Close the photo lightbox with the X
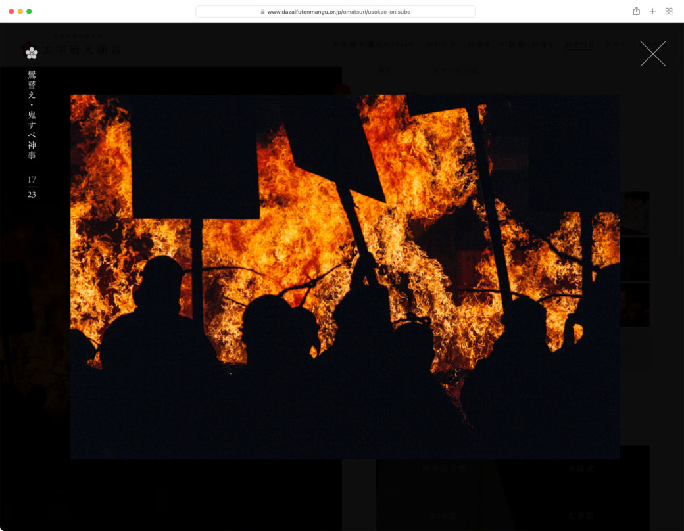Screen dimensions: 684x531 (x=652, y=54)
